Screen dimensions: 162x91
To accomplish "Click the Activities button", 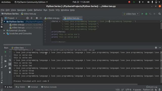I will point(6,2).
